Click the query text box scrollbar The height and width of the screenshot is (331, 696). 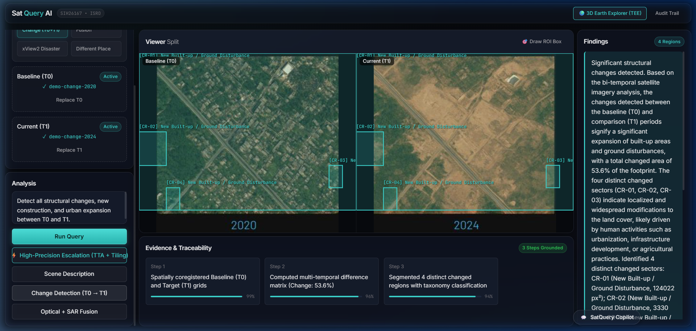pos(125,205)
